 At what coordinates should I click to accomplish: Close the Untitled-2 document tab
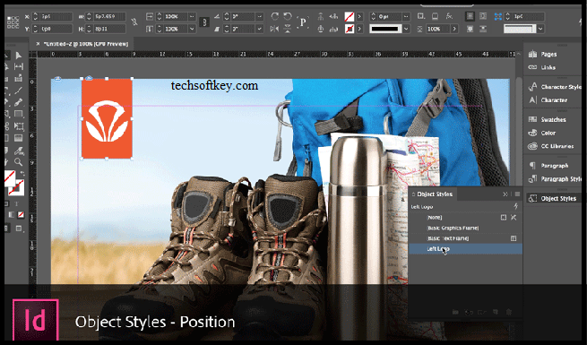pos(38,44)
